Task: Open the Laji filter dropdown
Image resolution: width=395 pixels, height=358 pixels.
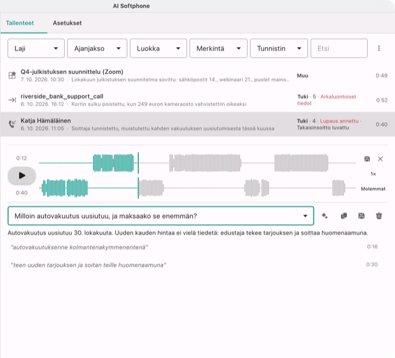Action: 36,48
